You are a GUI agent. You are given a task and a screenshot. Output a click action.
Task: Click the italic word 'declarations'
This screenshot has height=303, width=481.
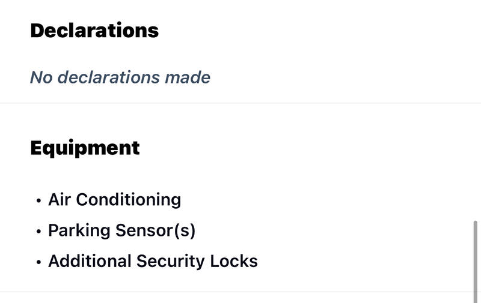tap(109, 77)
